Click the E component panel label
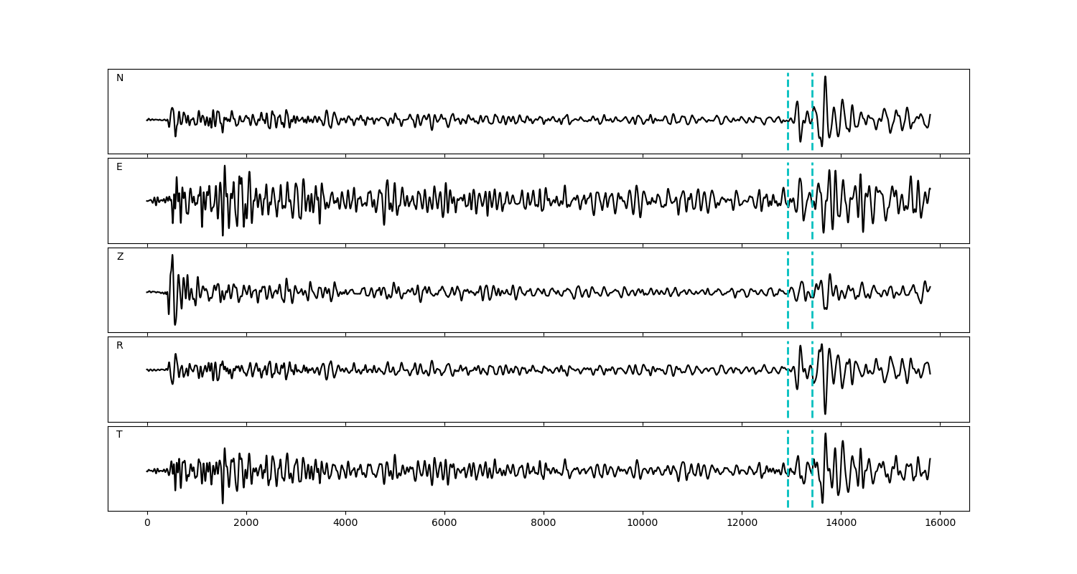 (x=119, y=167)
